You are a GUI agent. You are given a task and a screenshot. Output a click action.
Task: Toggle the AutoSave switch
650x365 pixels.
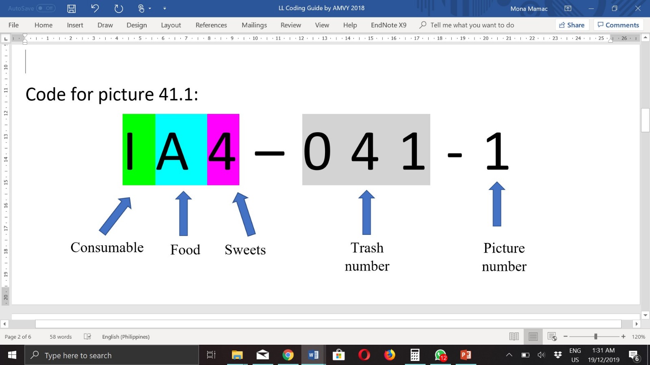(45, 8)
